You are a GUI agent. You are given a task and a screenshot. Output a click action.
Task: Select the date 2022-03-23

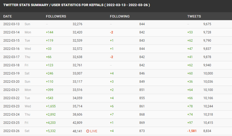[x=11, y=106]
